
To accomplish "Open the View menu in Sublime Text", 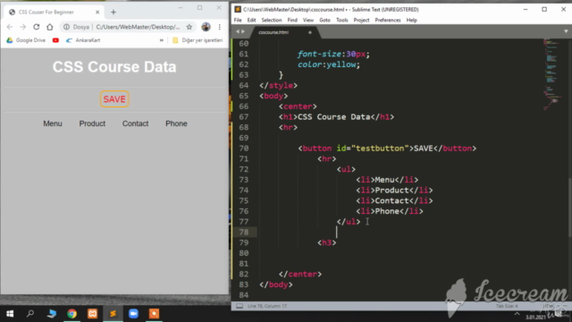I will [307, 20].
